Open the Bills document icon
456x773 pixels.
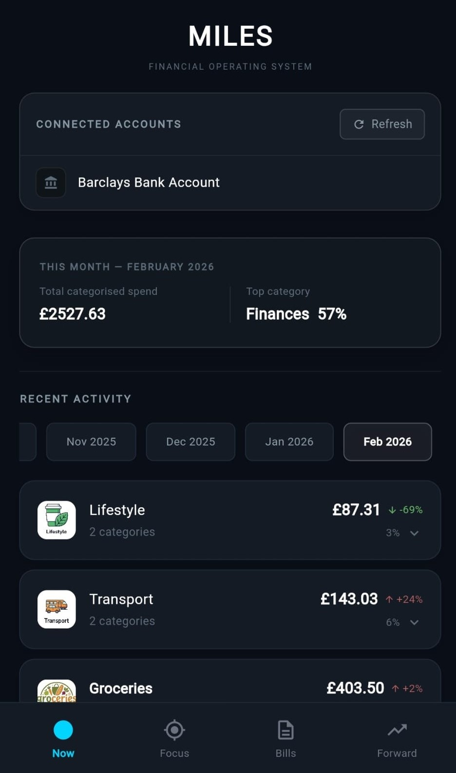[x=285, y=730]
